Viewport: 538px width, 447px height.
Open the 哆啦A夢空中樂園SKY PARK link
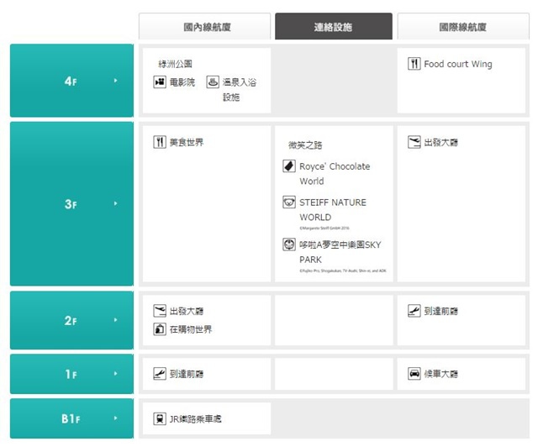(x=340, y=252)
